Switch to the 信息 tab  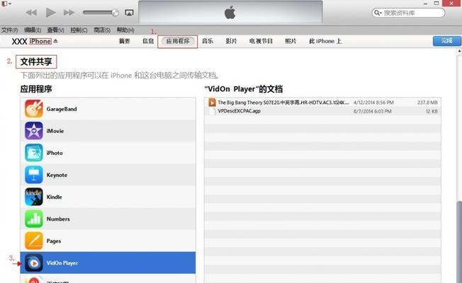tap(148, 41)
